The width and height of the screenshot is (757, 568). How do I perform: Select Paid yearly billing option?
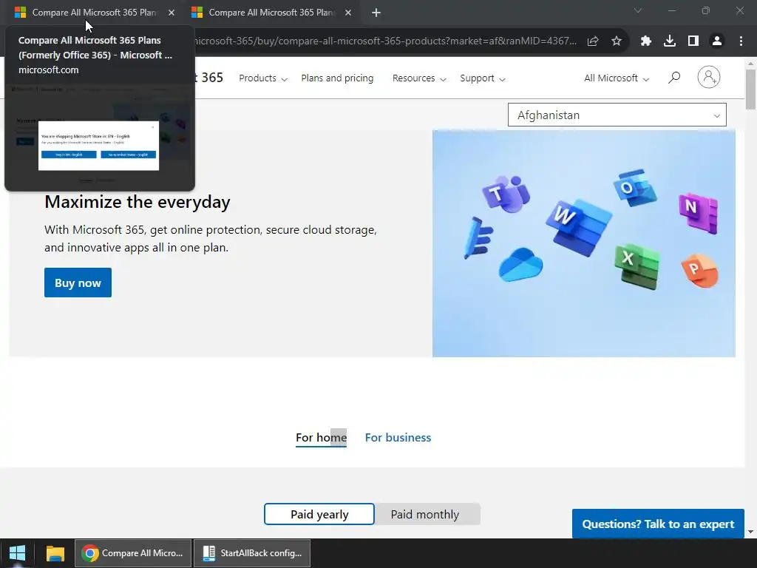pos(319,515)
